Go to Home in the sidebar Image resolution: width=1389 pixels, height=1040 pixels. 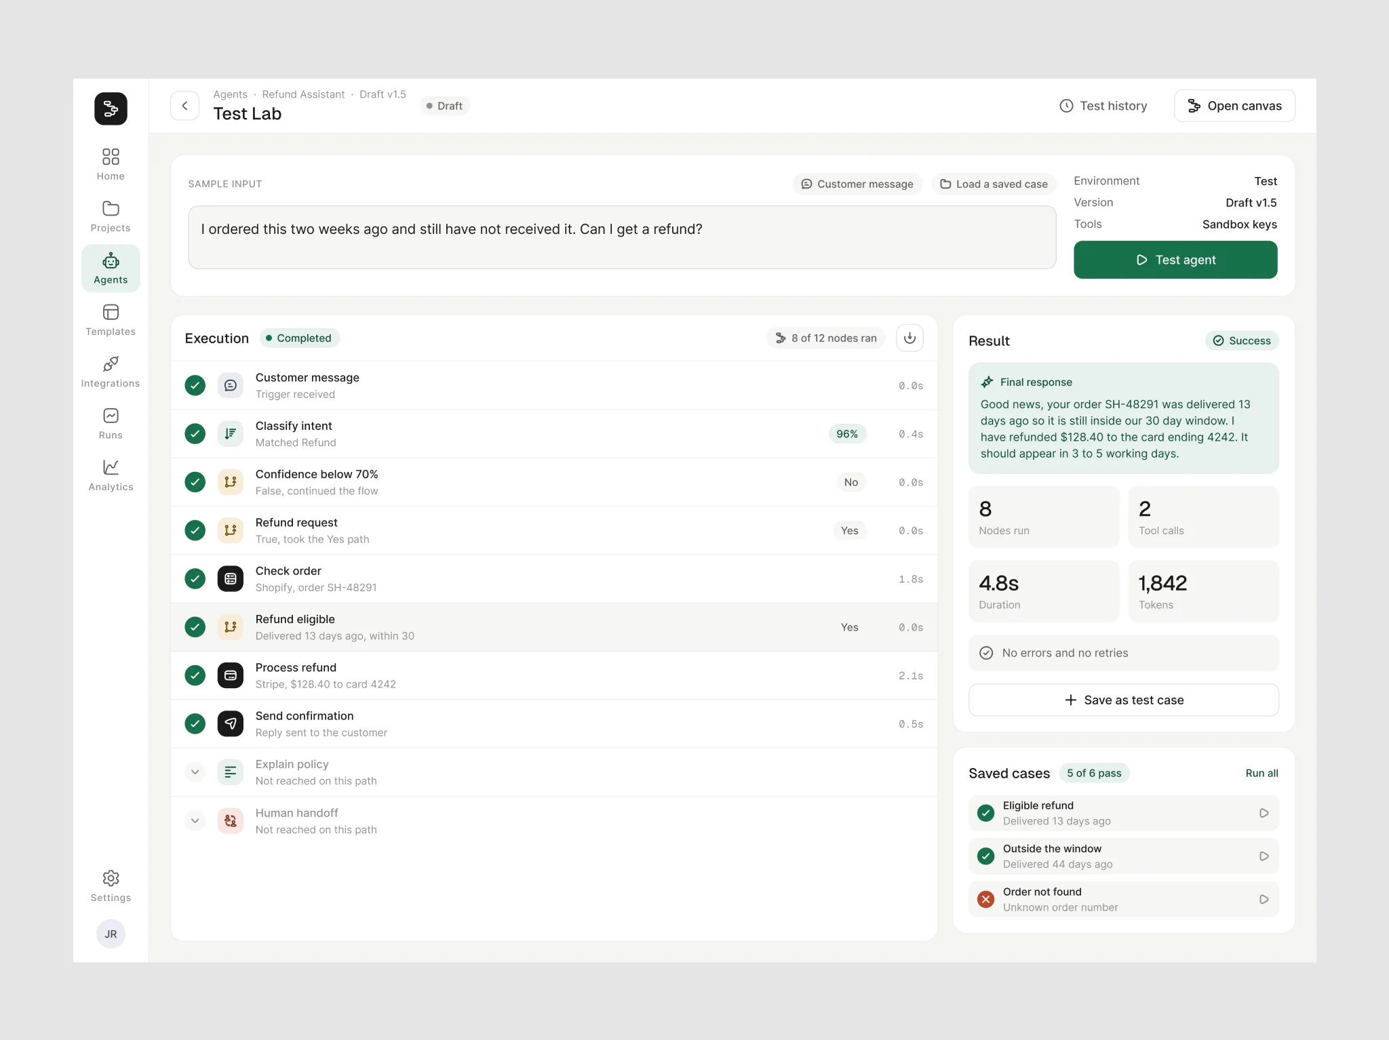click(x=111, y=165)
